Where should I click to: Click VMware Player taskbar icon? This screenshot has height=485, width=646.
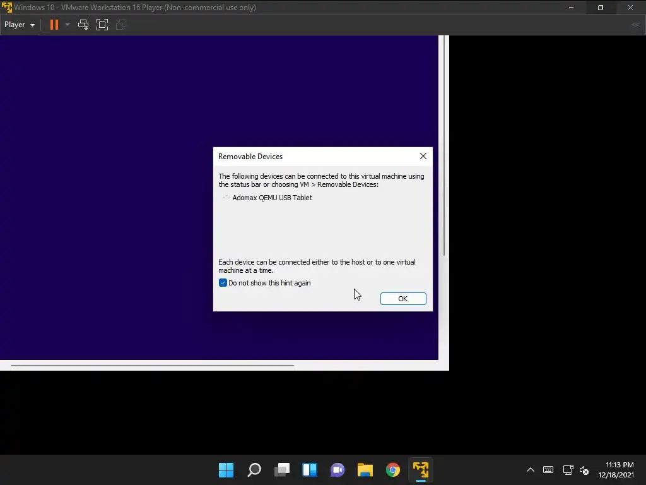point(421,470)
